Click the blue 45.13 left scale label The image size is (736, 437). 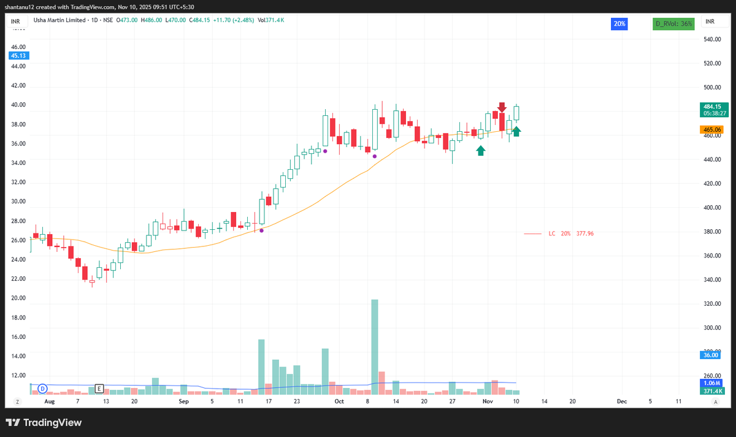(x=19, y=55)
